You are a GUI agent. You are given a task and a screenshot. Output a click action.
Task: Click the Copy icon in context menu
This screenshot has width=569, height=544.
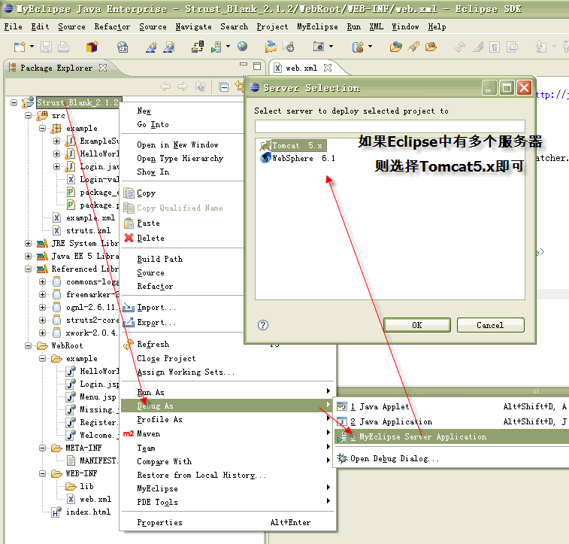pos(129,193)
